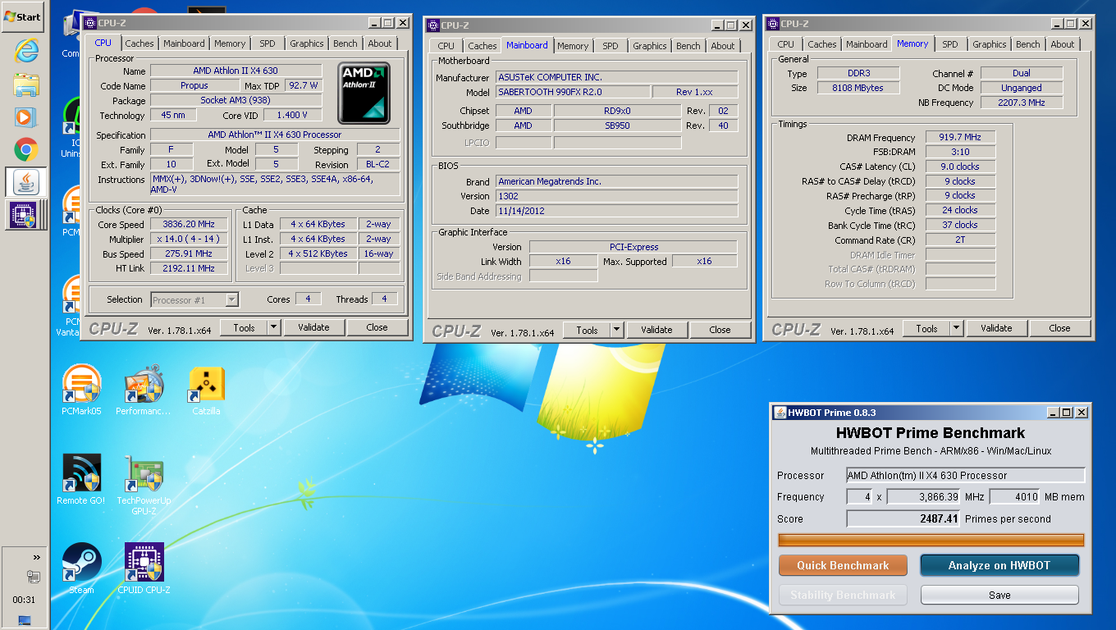Open Graphics tab in CPU-Z Mainboard window
The image size is (1116, 630).
[650, 46]
